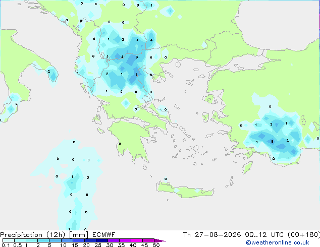Click legend scale label "20"
This screenshot has height=247, width=320.
(x=86, y=245)
